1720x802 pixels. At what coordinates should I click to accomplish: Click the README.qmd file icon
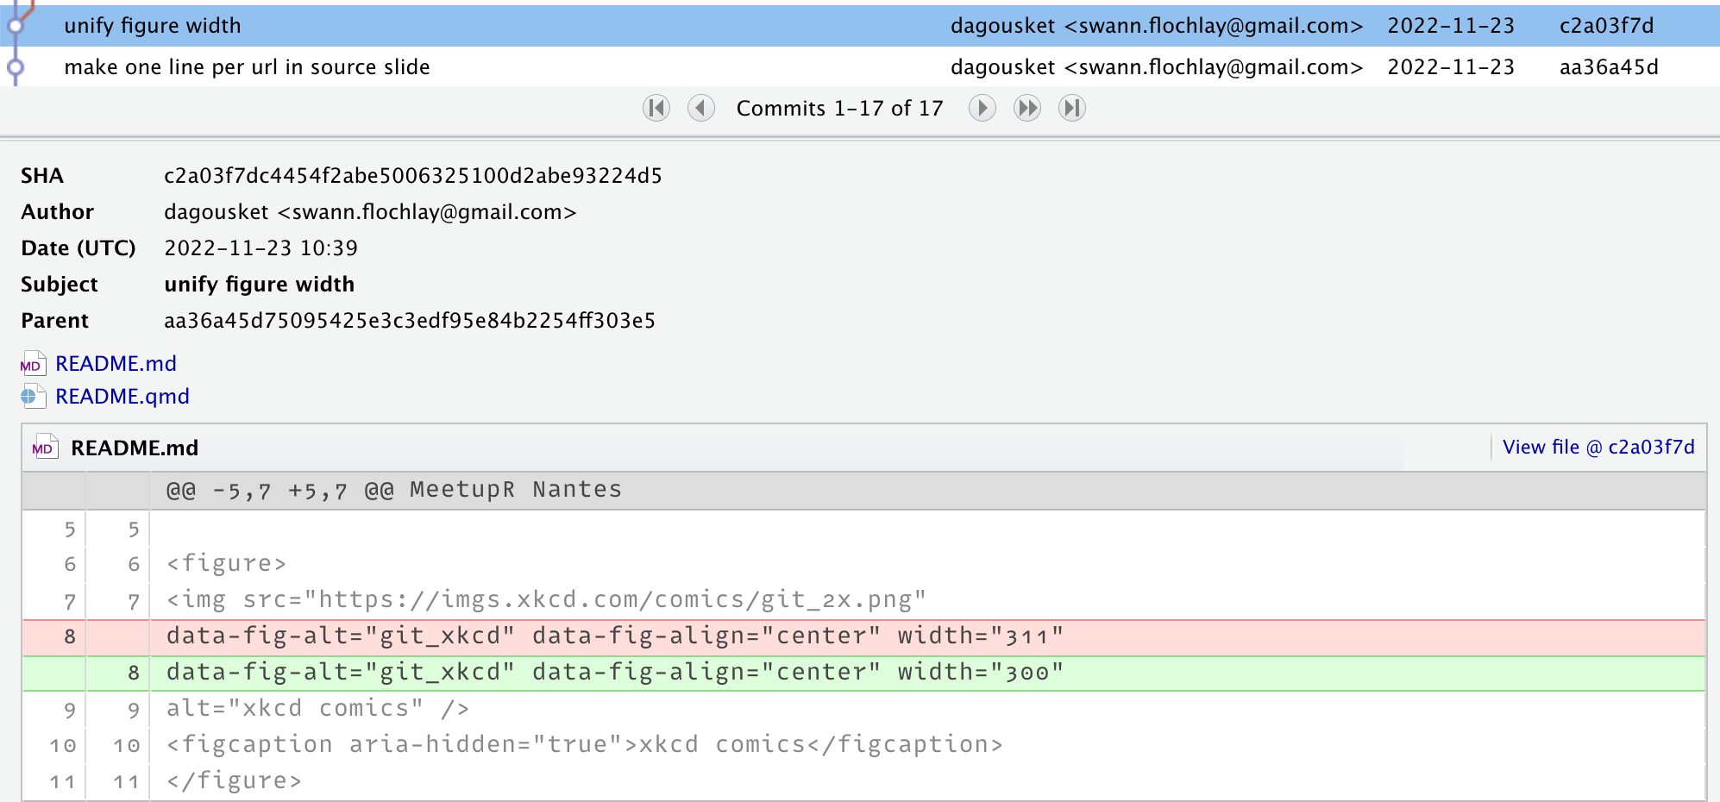(x=33, y=397)
